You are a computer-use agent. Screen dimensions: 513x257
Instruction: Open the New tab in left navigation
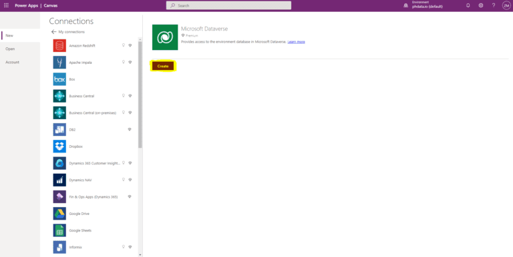[20, 35]
